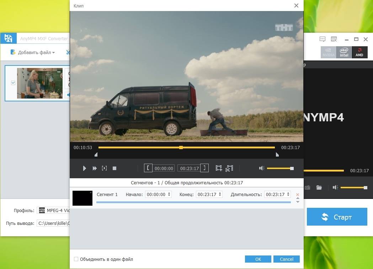Image resolution: width=373 pixels, height=269 pixels.
Task: Move Segment 1 down arrow
Action: [298, 202]
